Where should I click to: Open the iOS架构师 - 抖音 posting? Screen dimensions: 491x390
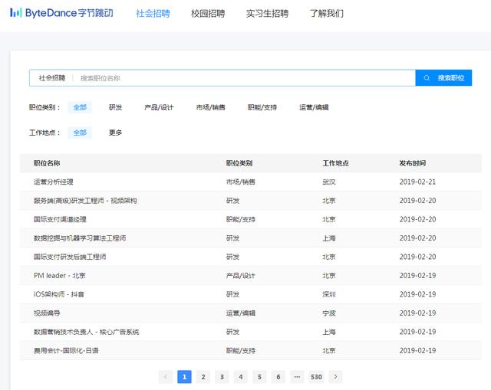[x=59, y=294]
